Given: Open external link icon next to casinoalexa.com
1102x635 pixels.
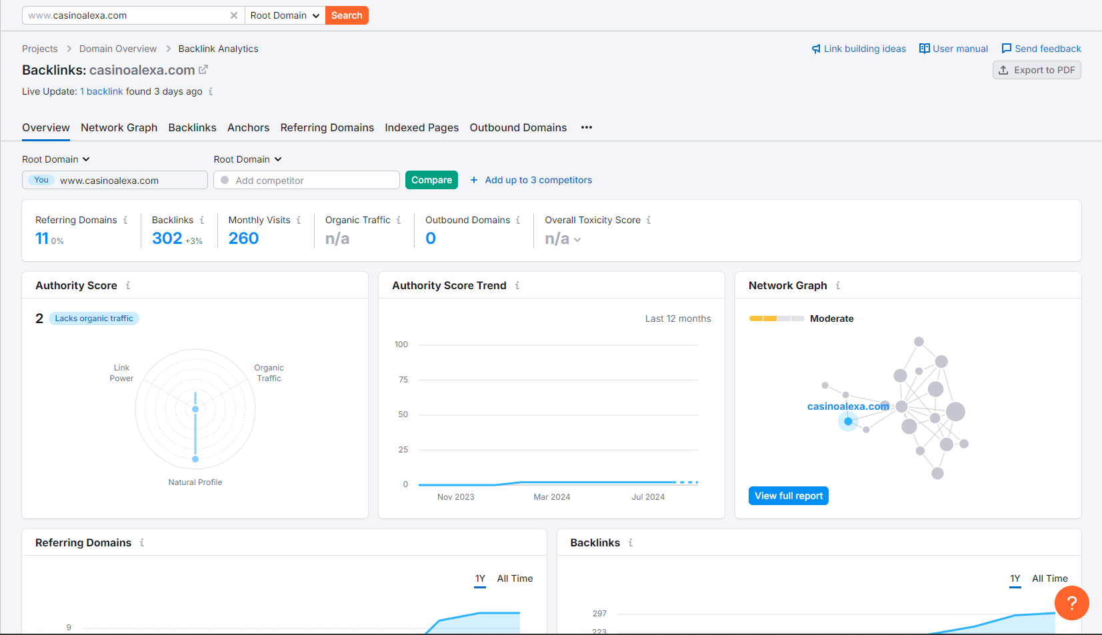Looking at the screenshot, I should click(203, 69).
